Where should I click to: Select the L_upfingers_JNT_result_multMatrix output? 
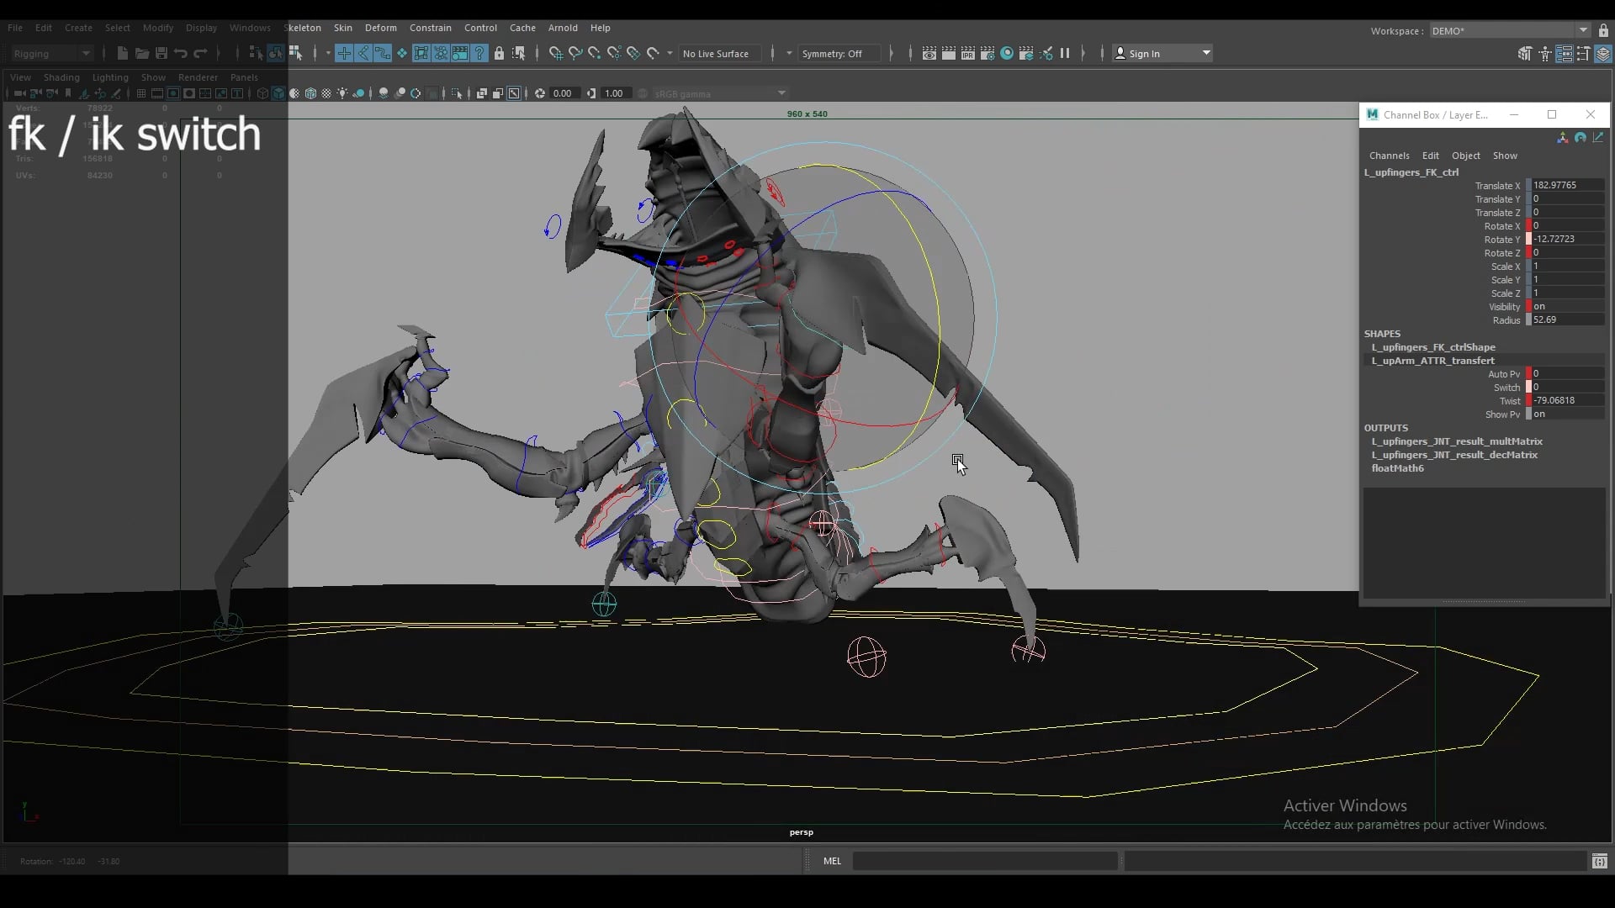(1457, 441)
